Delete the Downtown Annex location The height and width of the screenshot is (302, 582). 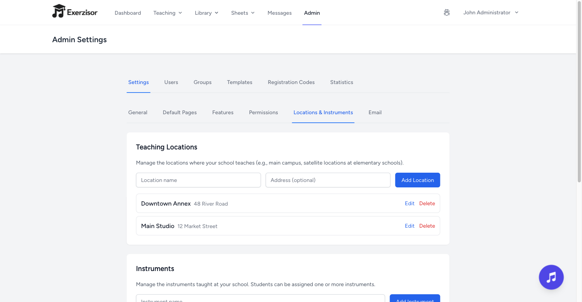[427, 203]
